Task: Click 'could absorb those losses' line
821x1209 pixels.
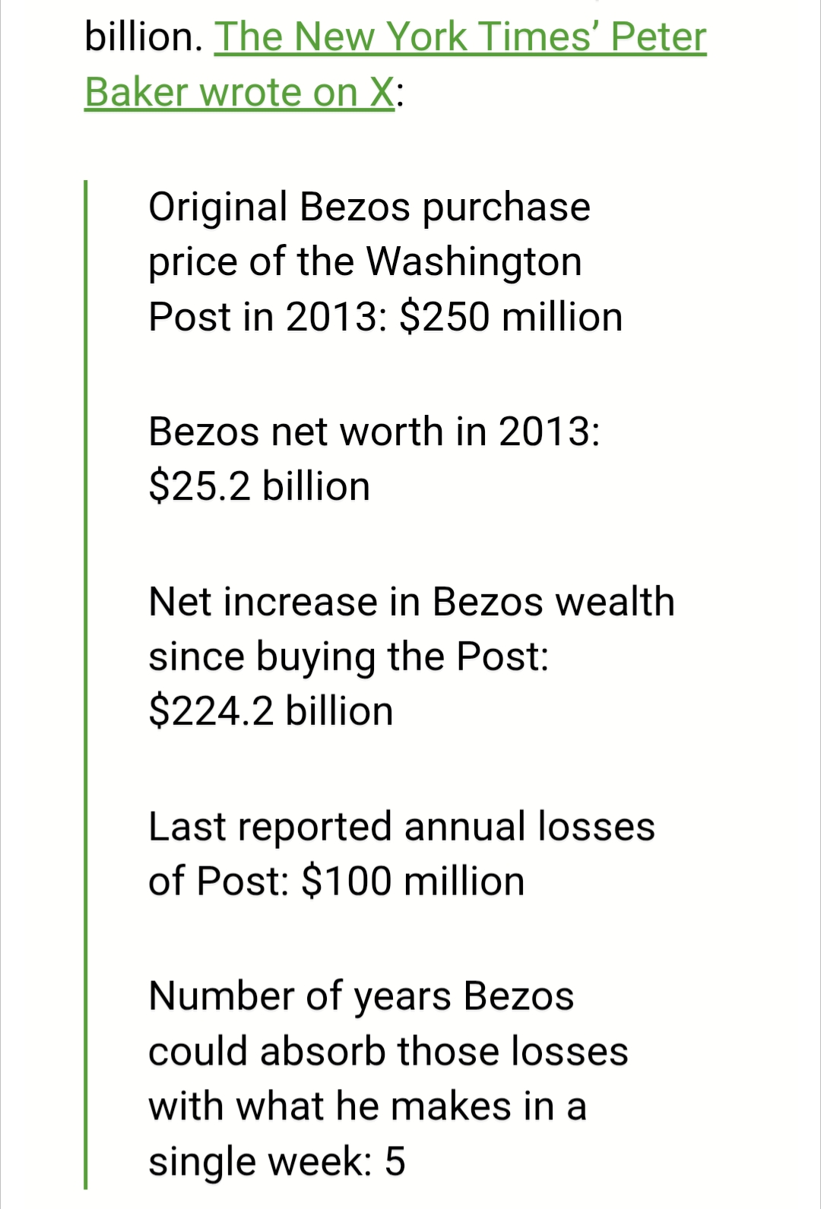Action: (x=388, y=1052)
